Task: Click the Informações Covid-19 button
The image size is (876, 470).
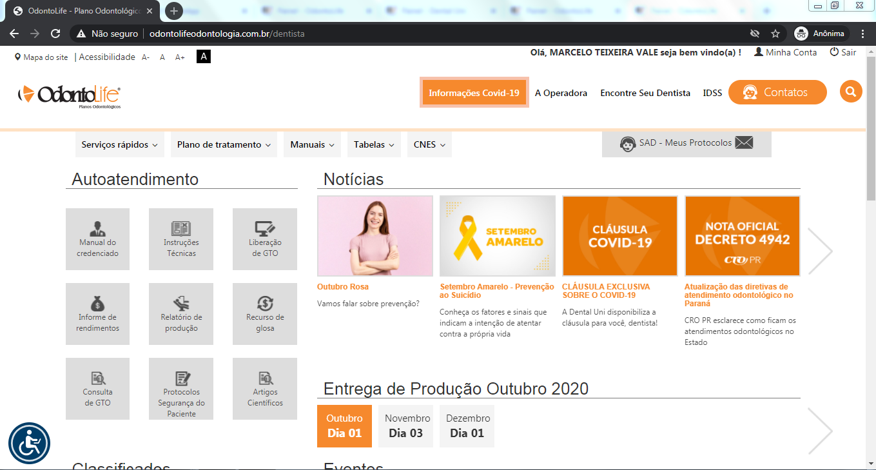Action: (x=474, y=93)
